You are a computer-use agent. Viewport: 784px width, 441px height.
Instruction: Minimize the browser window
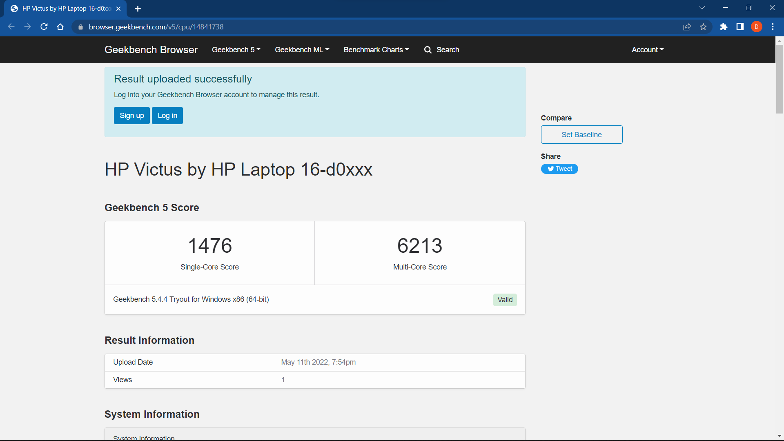tap(725, 8)
